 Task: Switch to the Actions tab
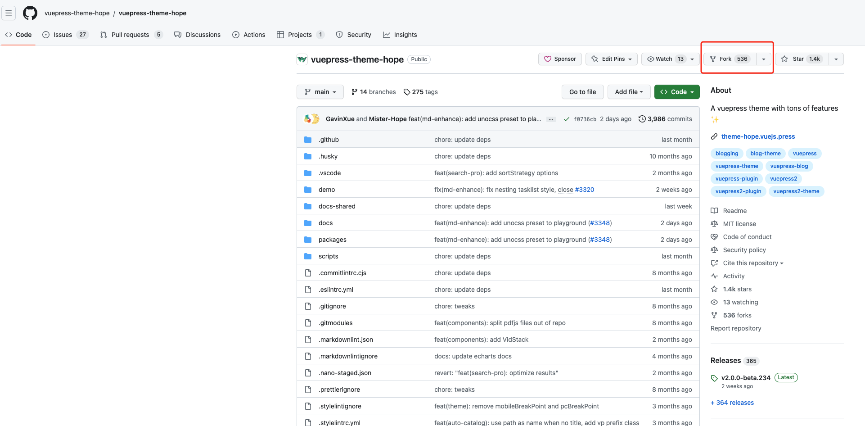tap(249, 35)
